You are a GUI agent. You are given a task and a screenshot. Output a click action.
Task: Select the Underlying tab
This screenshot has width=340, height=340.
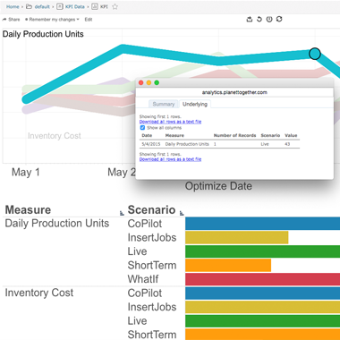click(x=195, y=104)
